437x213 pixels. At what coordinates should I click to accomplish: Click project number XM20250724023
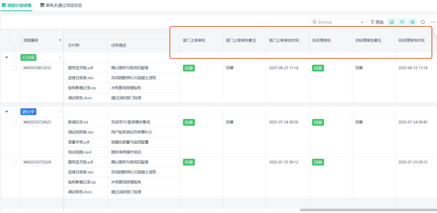click(37, 122)
